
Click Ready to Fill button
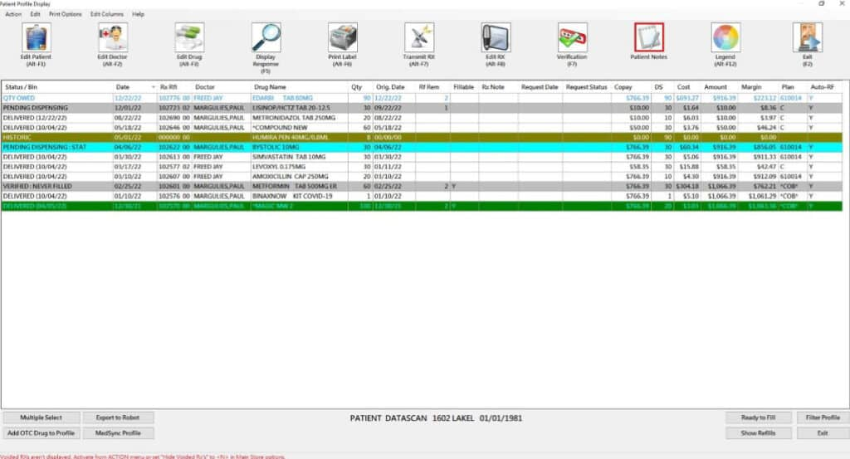(759, 417)
